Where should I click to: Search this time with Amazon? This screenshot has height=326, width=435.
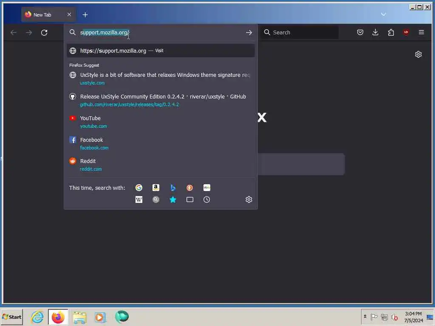[156, 188]
